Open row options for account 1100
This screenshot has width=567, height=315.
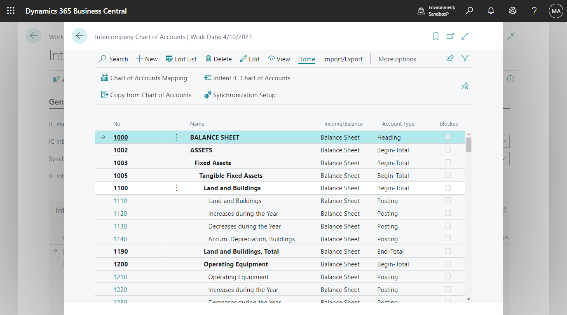tap(176, 188)
